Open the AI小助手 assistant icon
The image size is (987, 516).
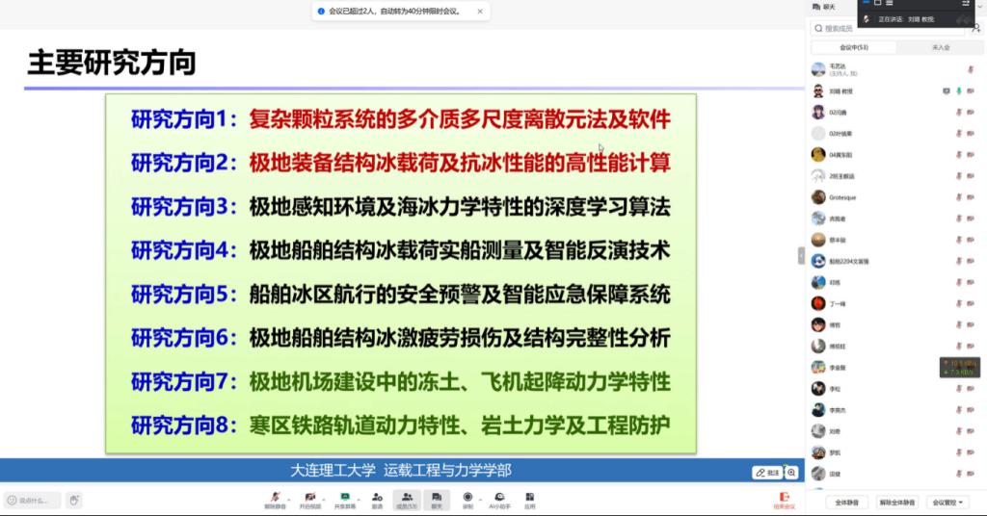(498, 497)
